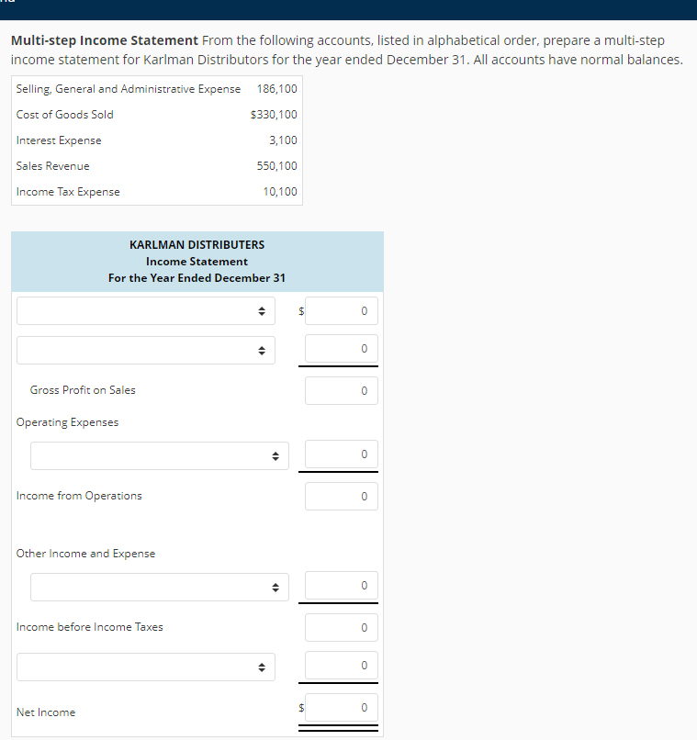Click the Income from Operations value box
The height and width of the screenshot is (740, 697).
pos(341,496)
